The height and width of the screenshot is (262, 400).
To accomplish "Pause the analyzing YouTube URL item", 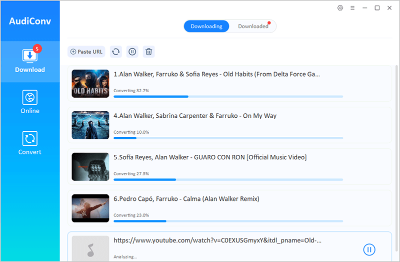I will click(369, 249).
